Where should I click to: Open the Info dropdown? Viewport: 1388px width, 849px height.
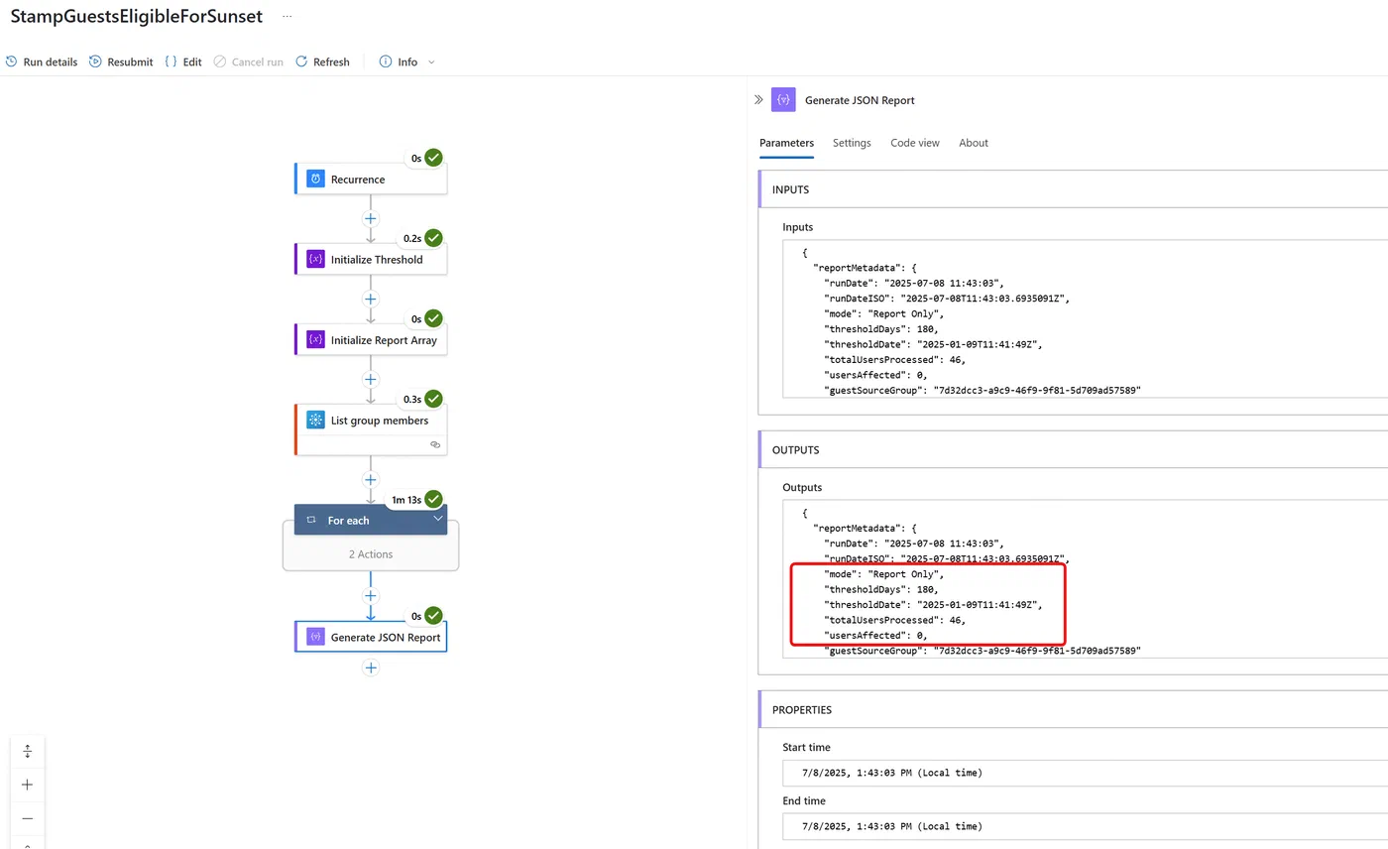[x=406, y=61]
